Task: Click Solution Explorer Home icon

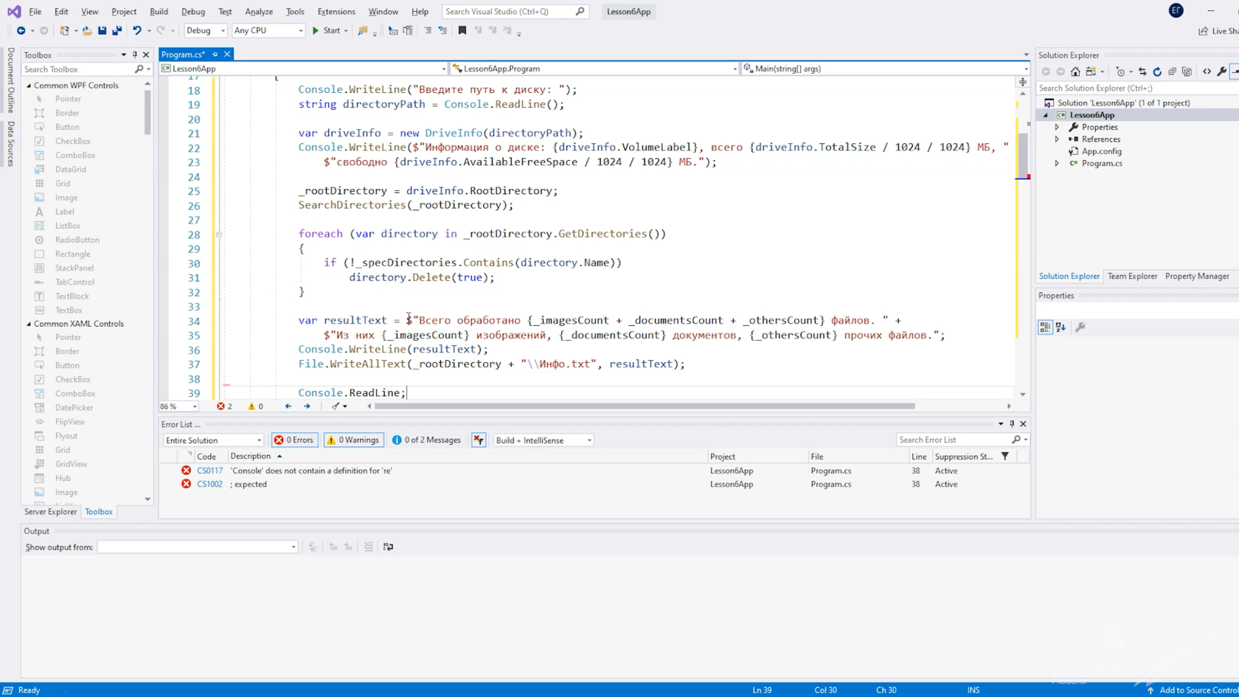Action: (1075, 72)
